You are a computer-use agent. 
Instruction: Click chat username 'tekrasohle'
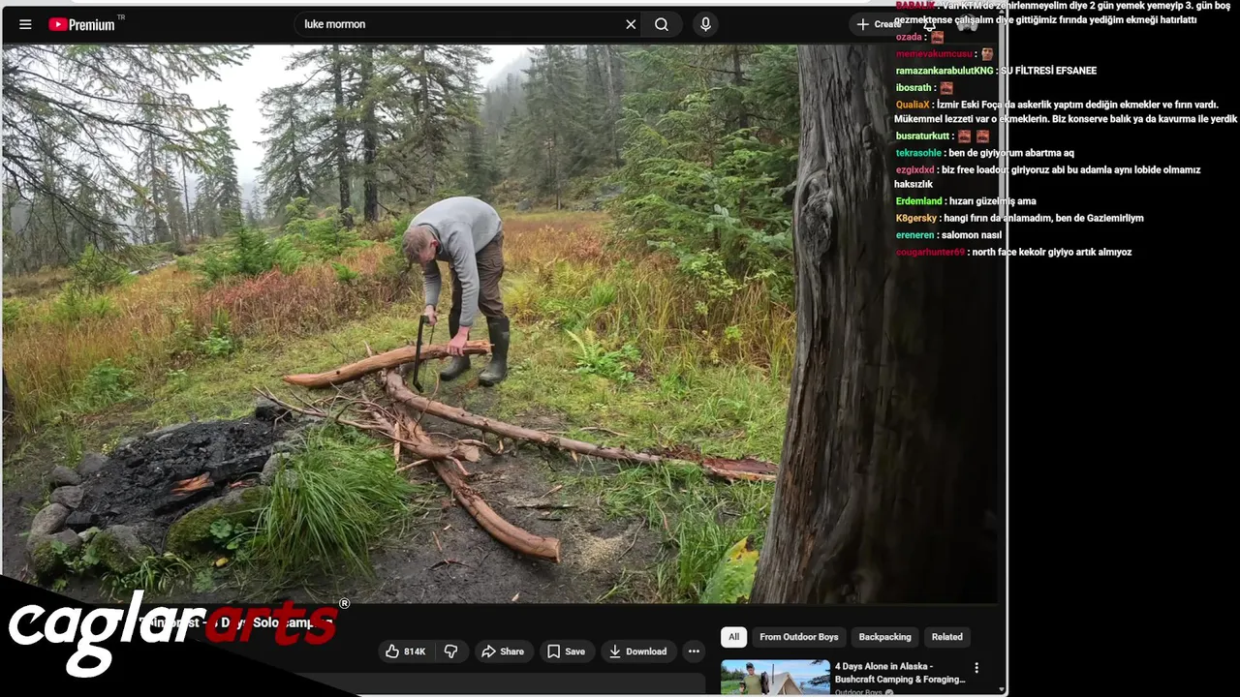[x=918, y=153]
